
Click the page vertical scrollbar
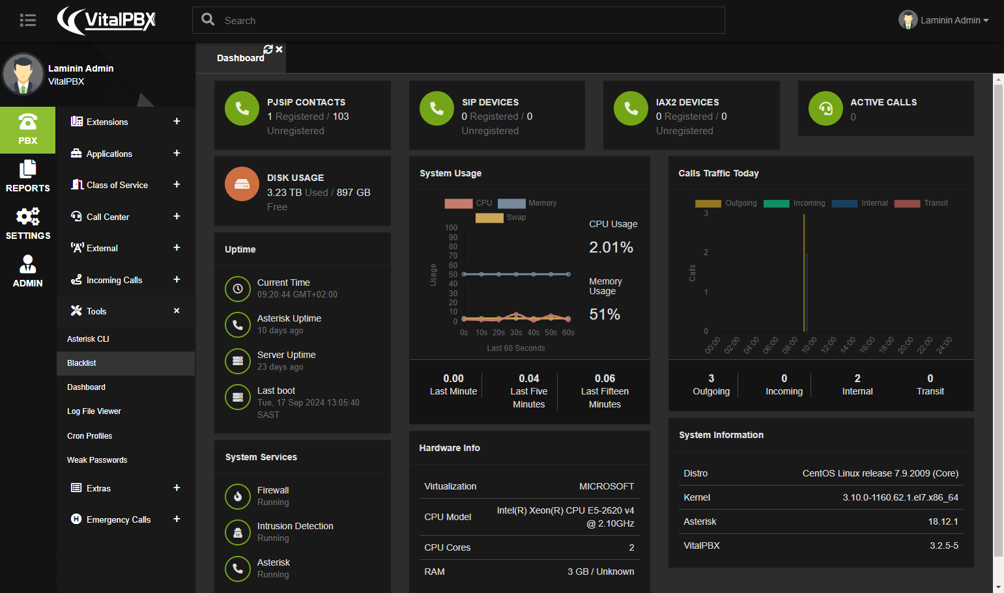click(998, 320)
